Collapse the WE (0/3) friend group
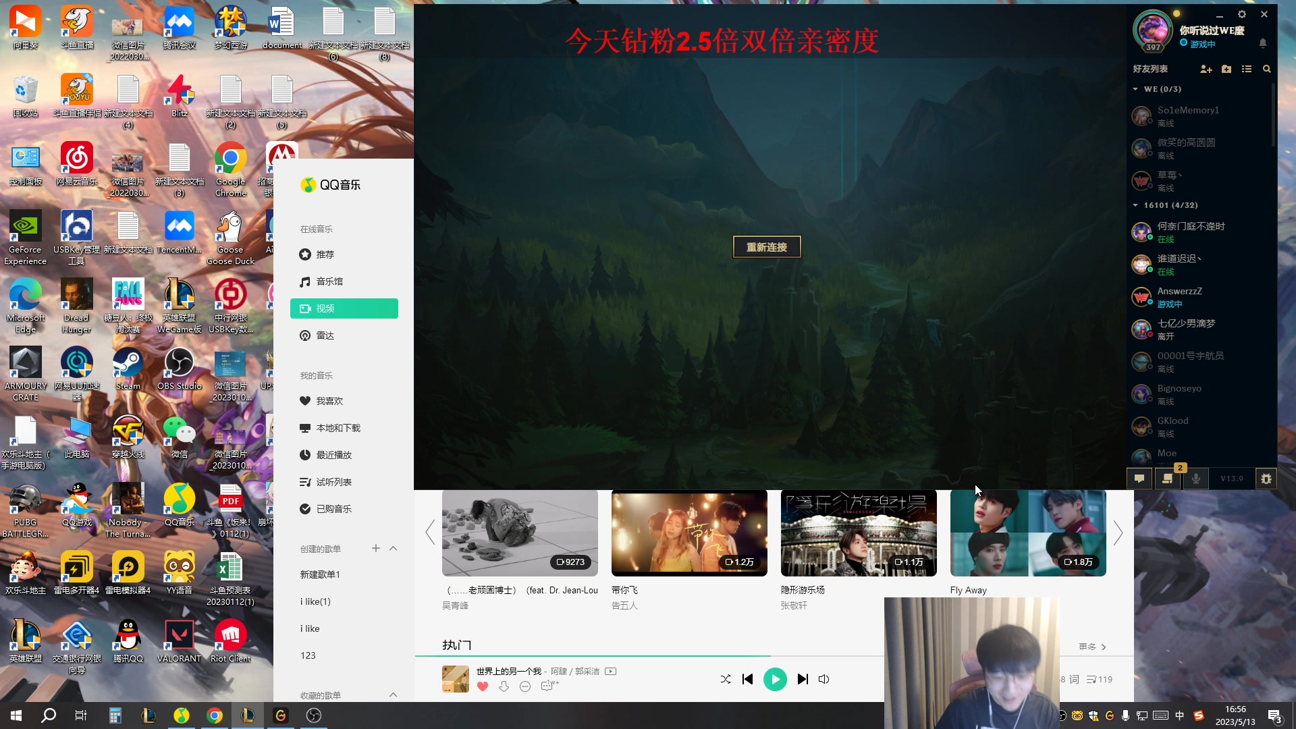This screenshot has height=729, width=1296. (1135, 89)
